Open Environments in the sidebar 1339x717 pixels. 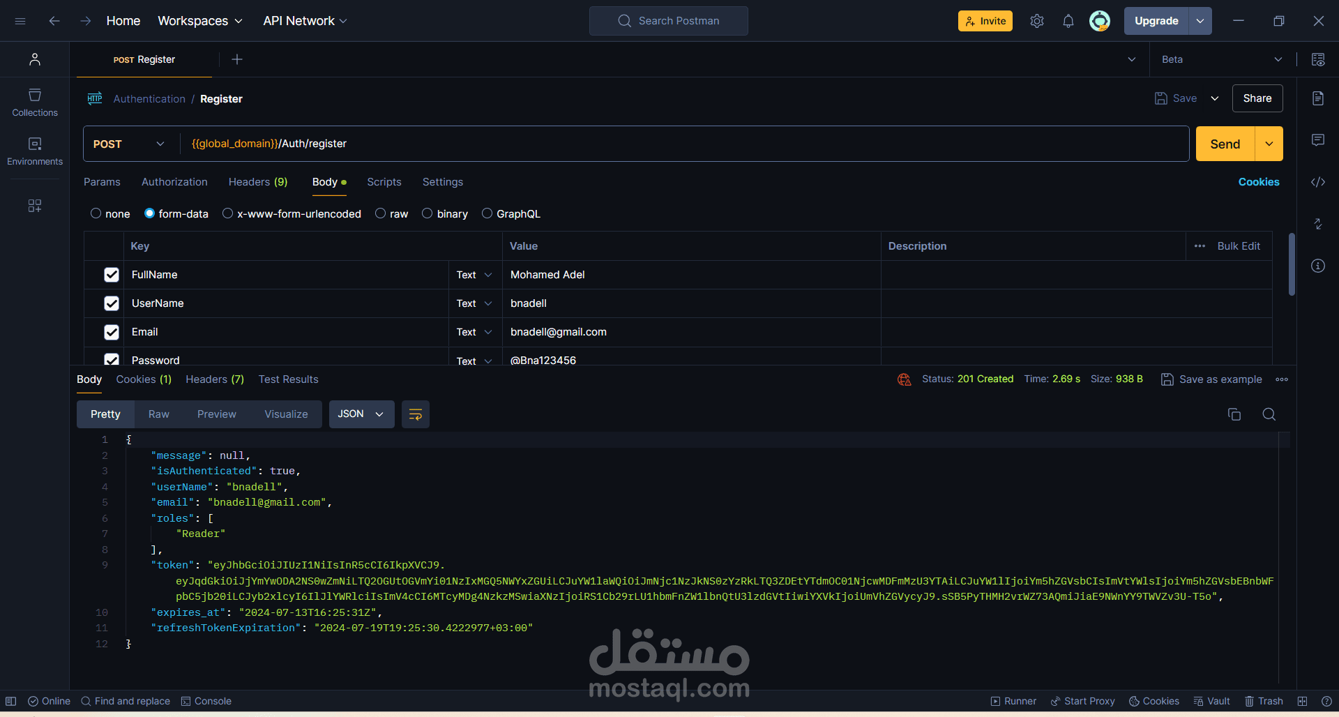point(35,151)
